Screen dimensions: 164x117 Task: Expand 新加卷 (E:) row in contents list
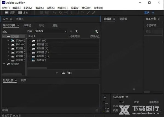coord(29,44)
